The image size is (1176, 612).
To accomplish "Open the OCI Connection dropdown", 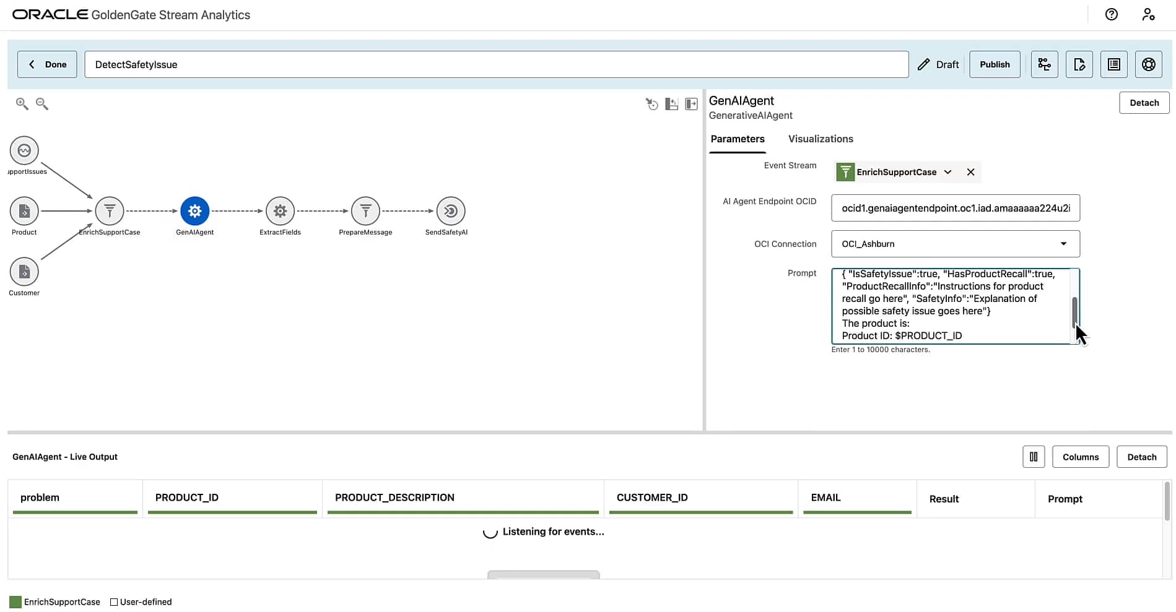I will click(x=1064, y=244).
